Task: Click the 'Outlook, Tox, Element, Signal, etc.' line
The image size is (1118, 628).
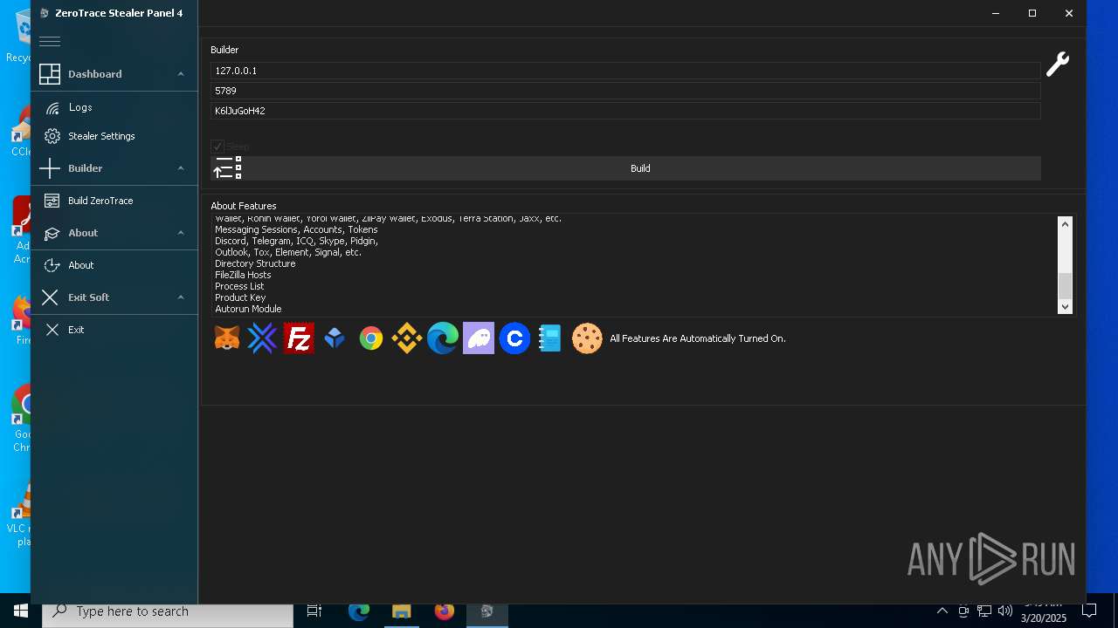Action: tap(288, 252)
